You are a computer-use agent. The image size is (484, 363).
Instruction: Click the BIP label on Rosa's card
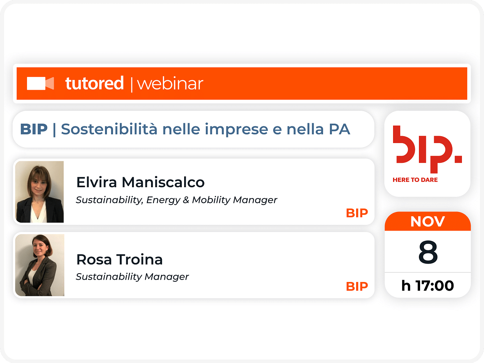click(x=357, y=286)
